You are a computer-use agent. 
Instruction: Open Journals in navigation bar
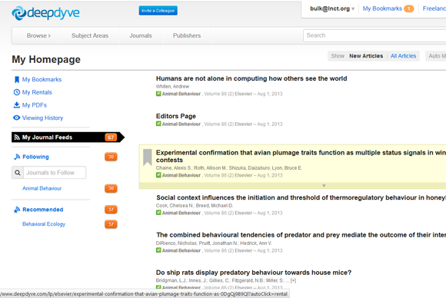pyautogui.click(x=141, y=36)
